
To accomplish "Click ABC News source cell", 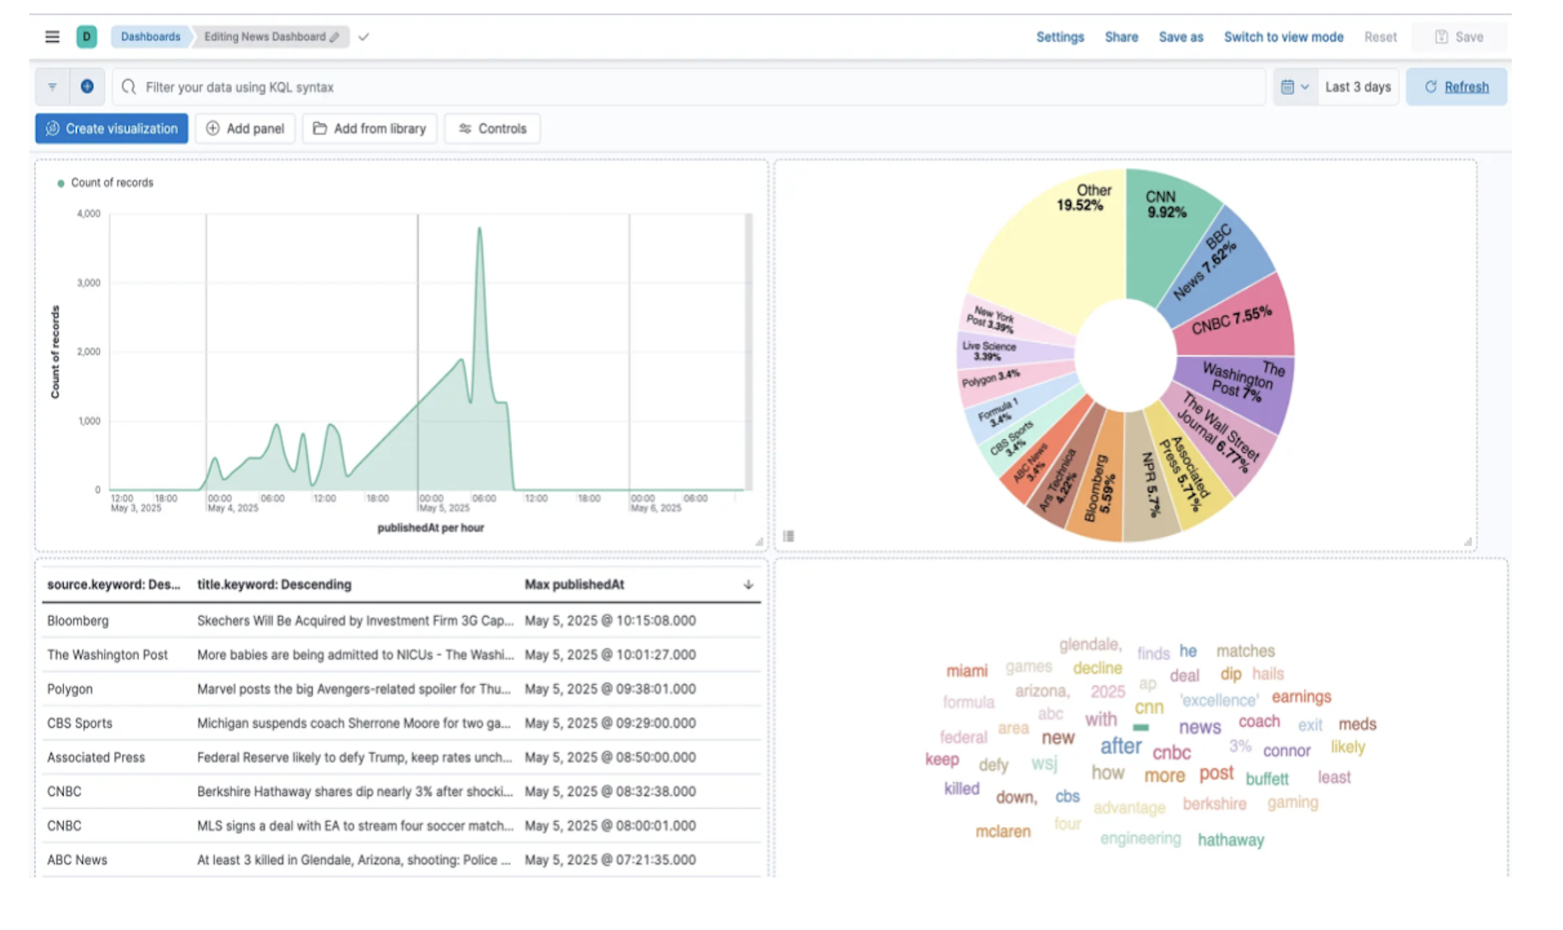I will click(77, 861).
